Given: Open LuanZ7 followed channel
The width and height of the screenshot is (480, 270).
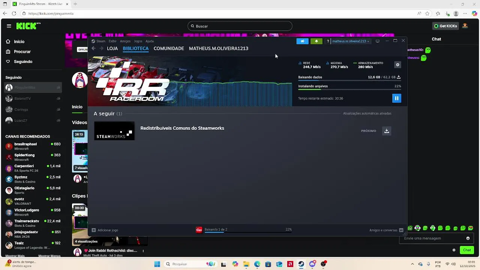Looking at the screenshot, I should point(33,120).
